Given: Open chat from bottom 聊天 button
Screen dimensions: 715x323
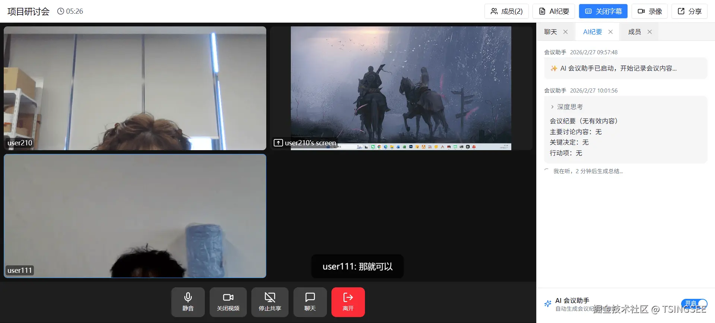Looking at the screenshot, I should pos(310,302).
